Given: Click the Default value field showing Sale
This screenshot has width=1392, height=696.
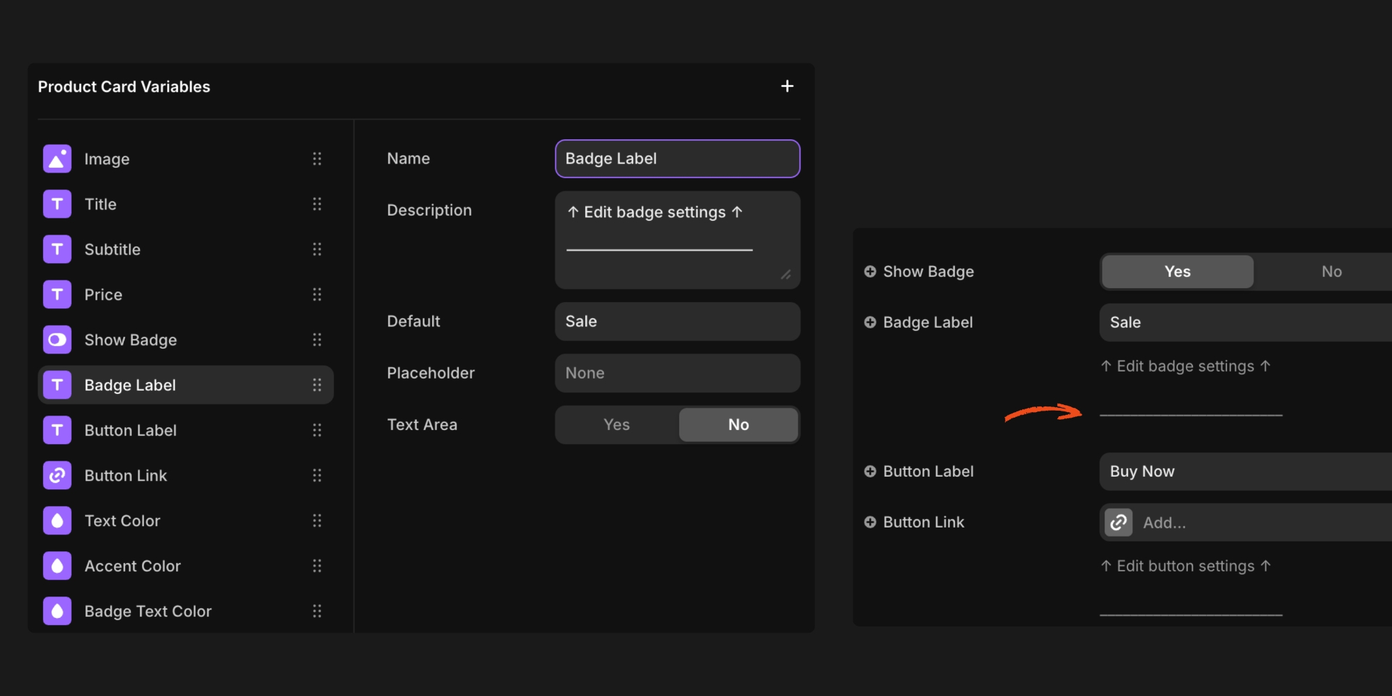Looking at the screenshot, I should tap(677, 321).
